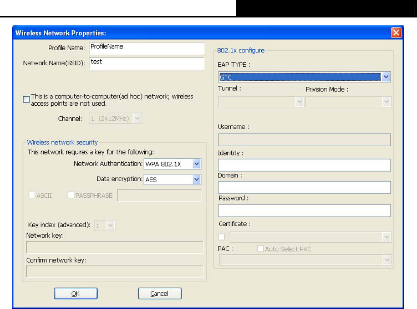Click the OK button
Image resolution: width=417 pixels, height=309 pixels.
(76, 294)
